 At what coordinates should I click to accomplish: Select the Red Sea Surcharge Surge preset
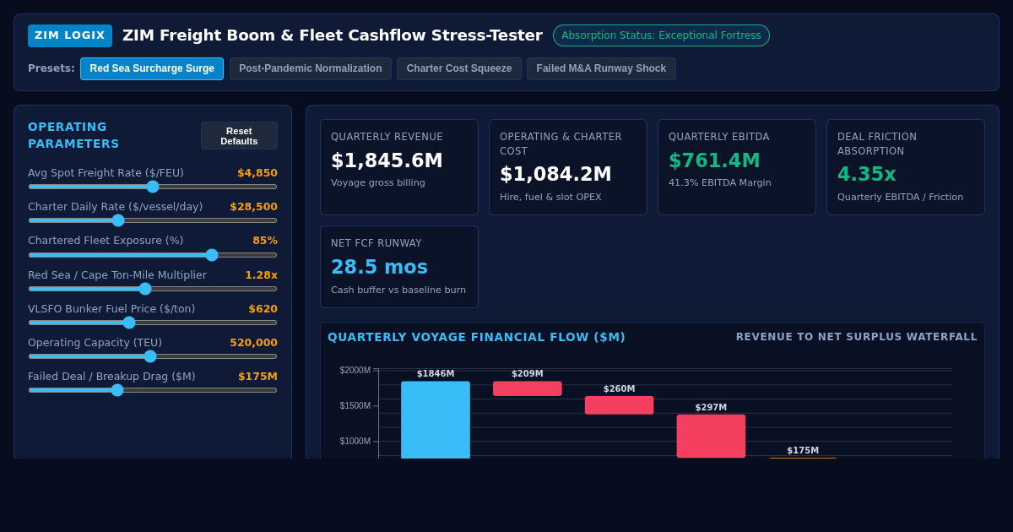(x=152, y=68)
